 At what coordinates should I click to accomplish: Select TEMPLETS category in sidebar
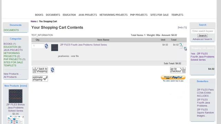point(10,65)
